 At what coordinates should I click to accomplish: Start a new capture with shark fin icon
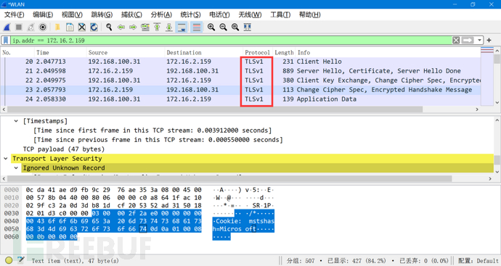(7, 27)
